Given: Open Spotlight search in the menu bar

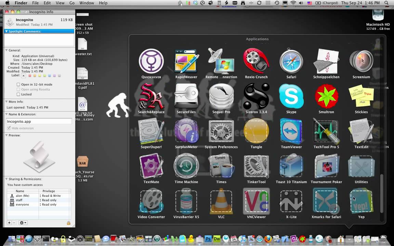Looking at the screenshot, I should (x=386, y=3).
